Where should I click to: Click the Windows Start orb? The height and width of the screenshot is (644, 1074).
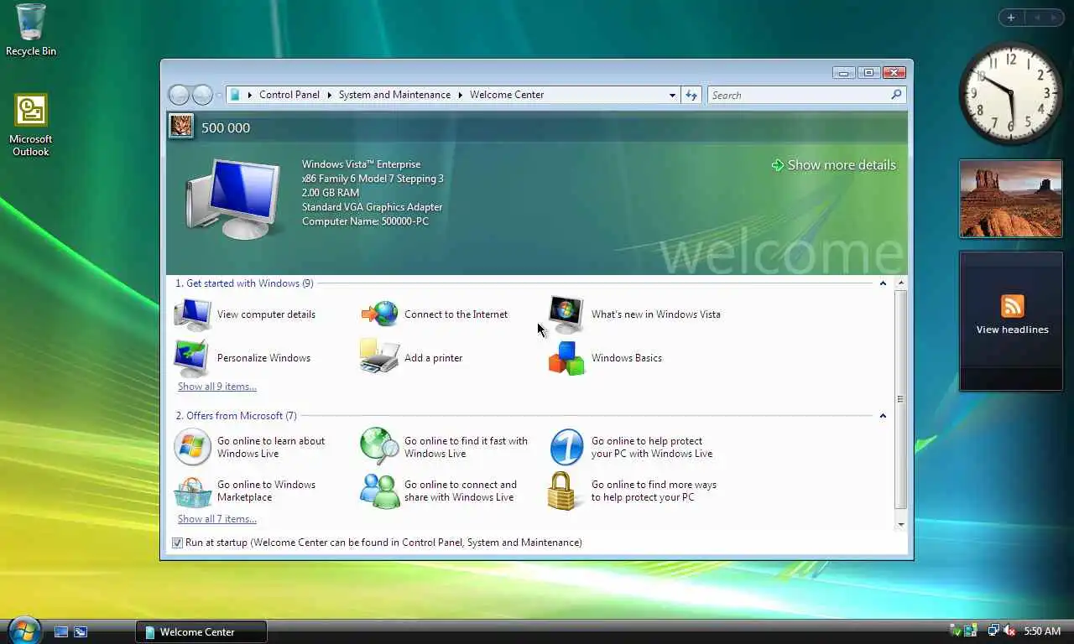tap(24, 630)
